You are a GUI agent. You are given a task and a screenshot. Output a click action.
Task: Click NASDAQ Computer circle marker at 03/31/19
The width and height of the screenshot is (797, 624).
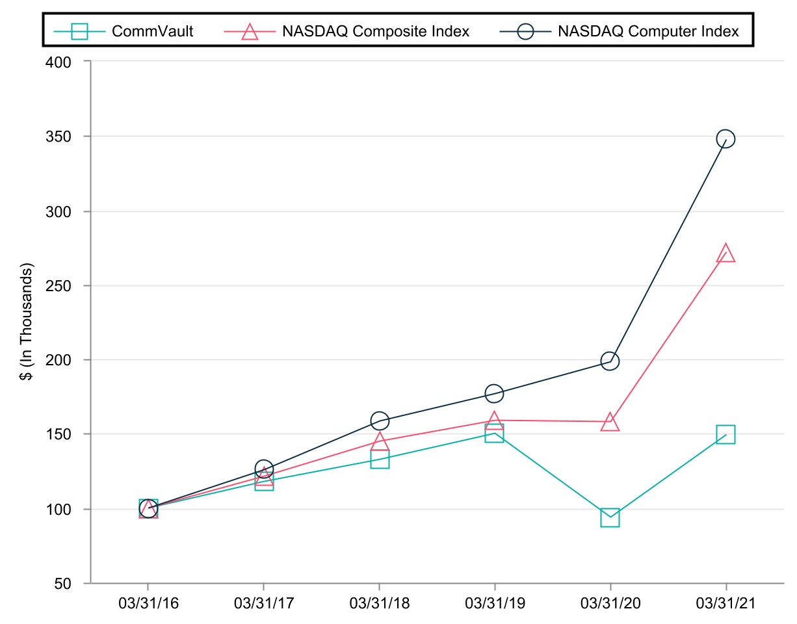[494, 393]
